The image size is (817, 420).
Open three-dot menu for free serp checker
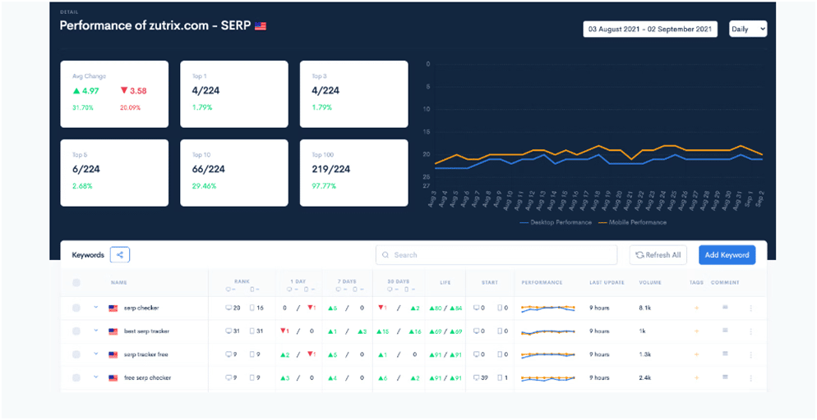(x=750, y=378)
